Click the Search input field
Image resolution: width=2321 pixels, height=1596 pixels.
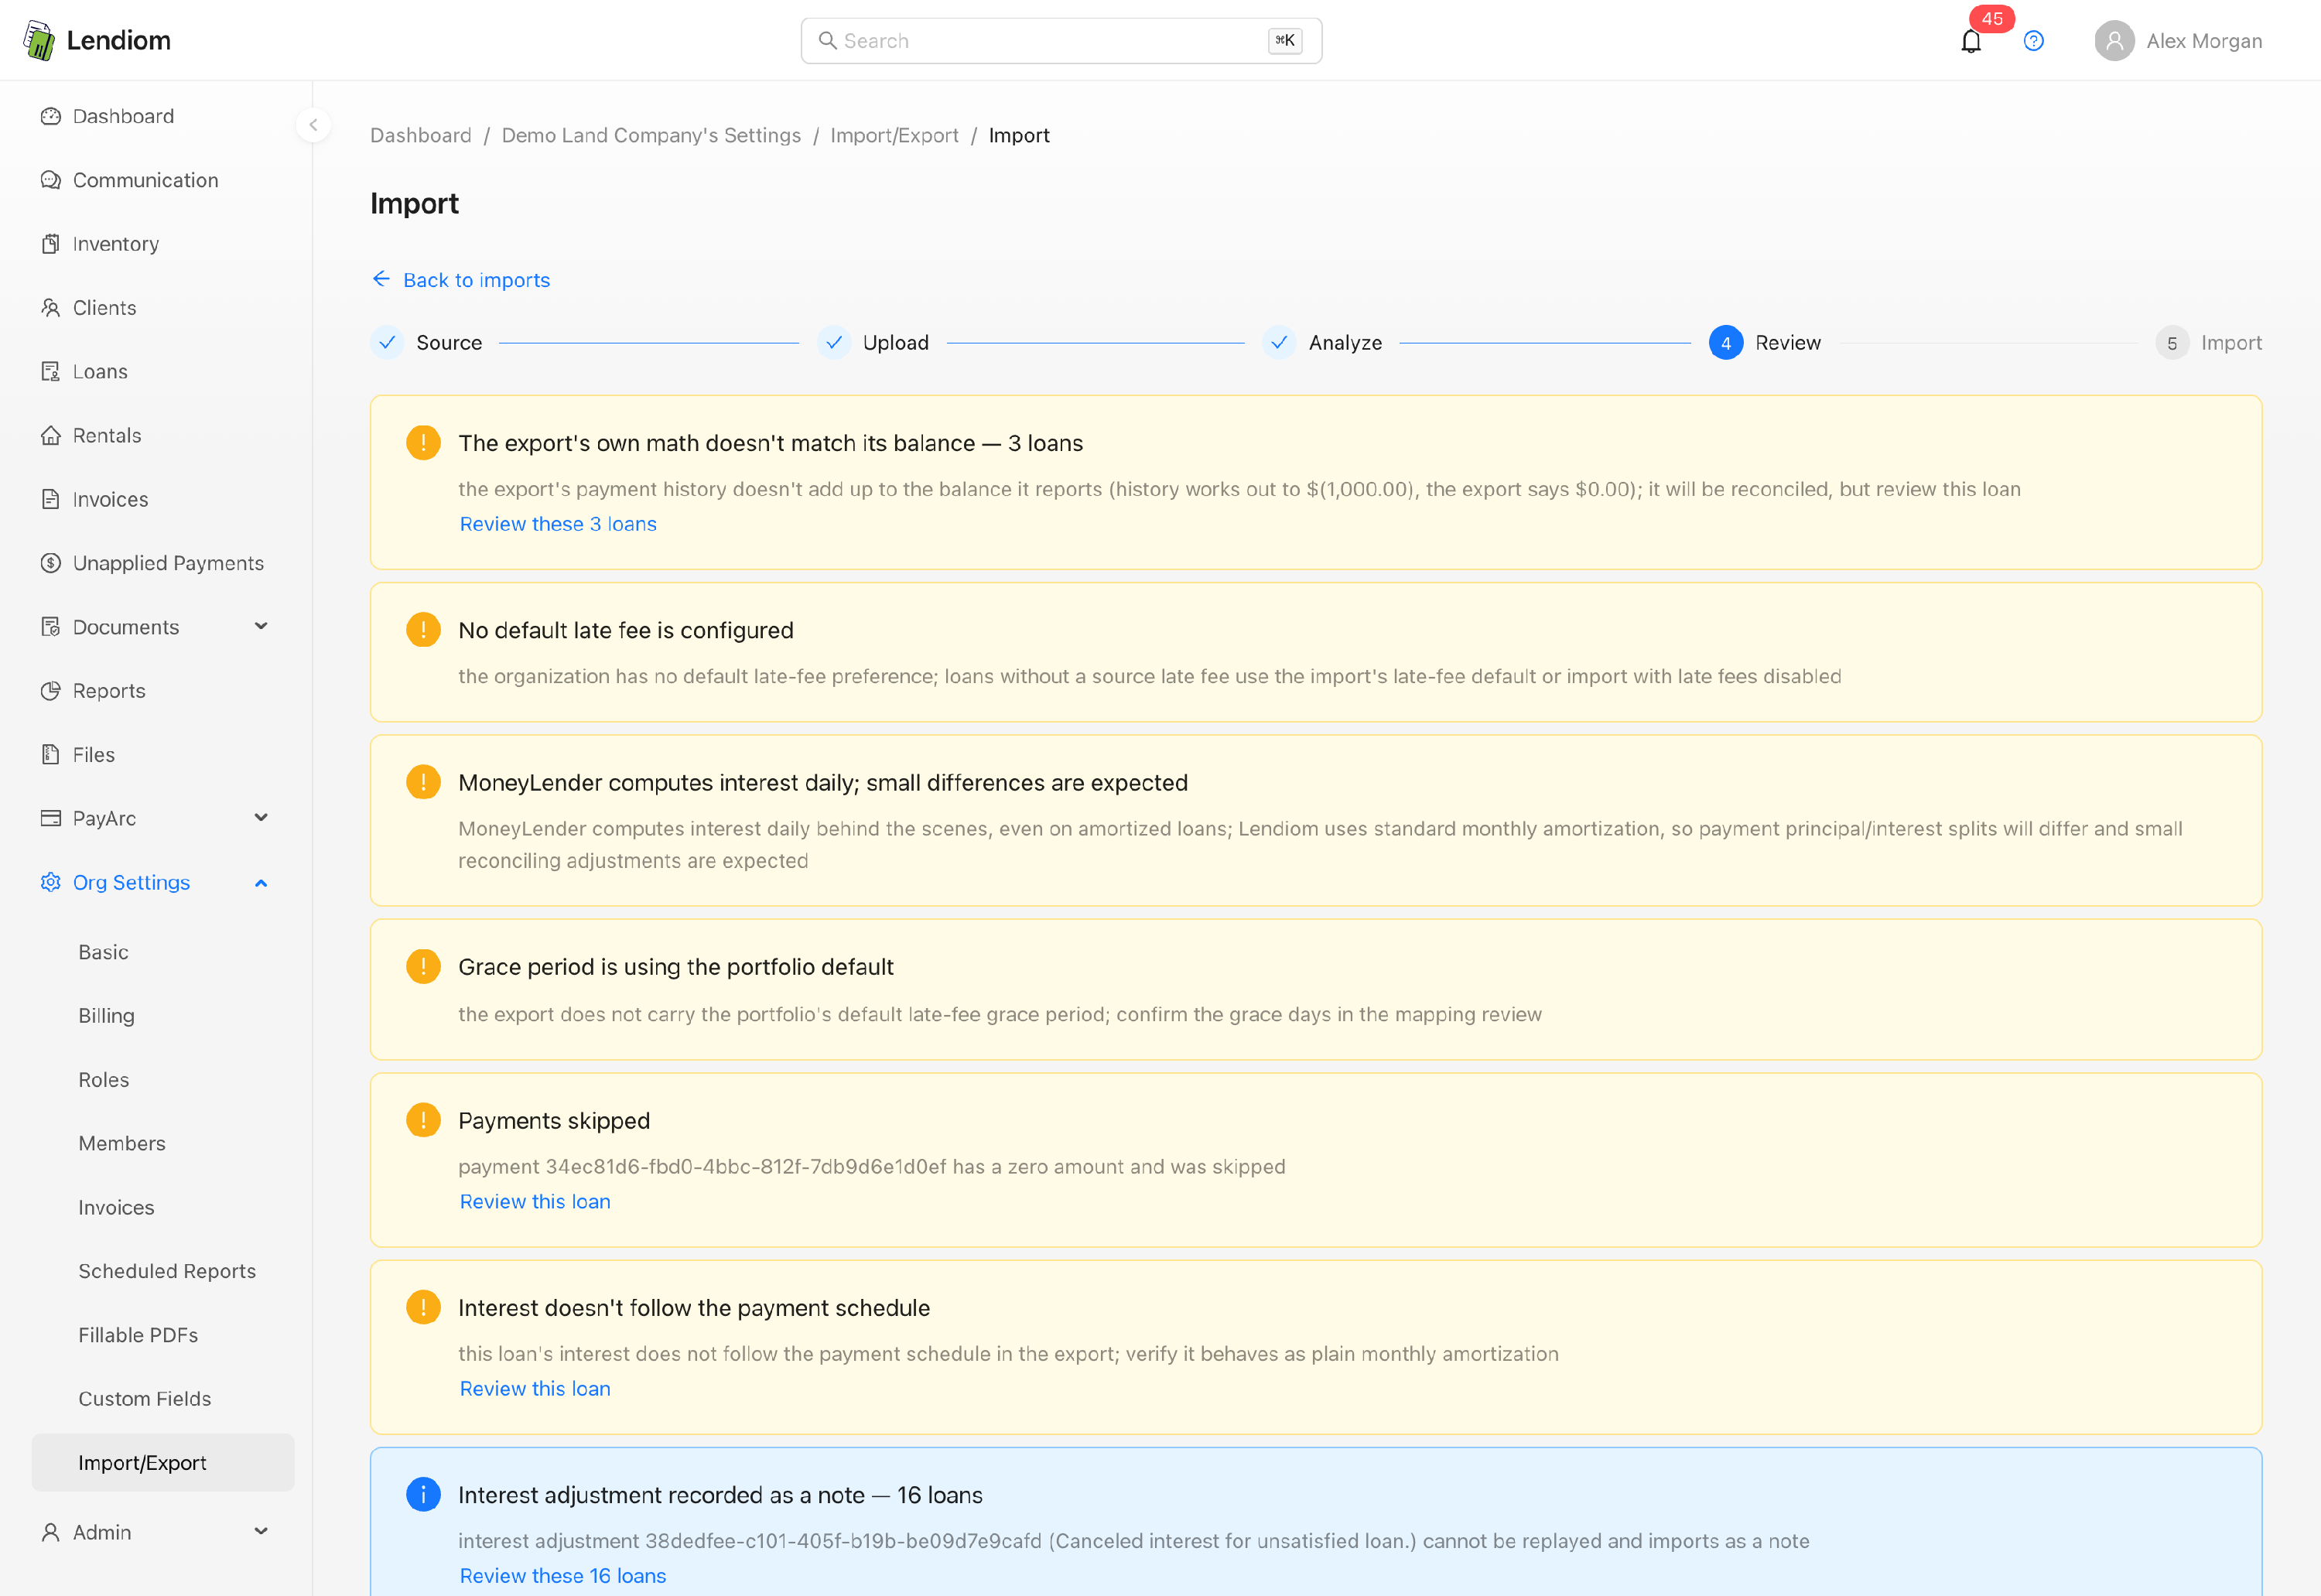tap(1061, 41)
